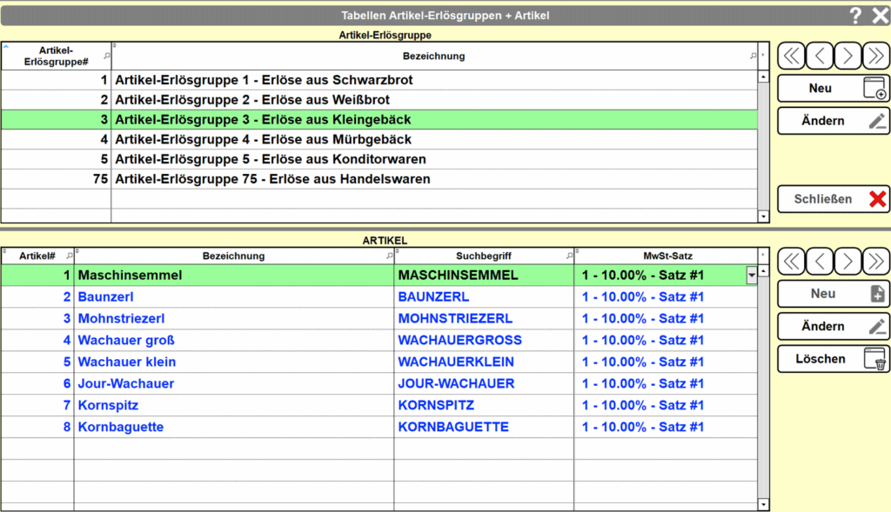The height and width of the screenshot is (512, 891).
Task: Select article Maschinsemmel in Bezeichnung
Action: click(x=233, y=276)
